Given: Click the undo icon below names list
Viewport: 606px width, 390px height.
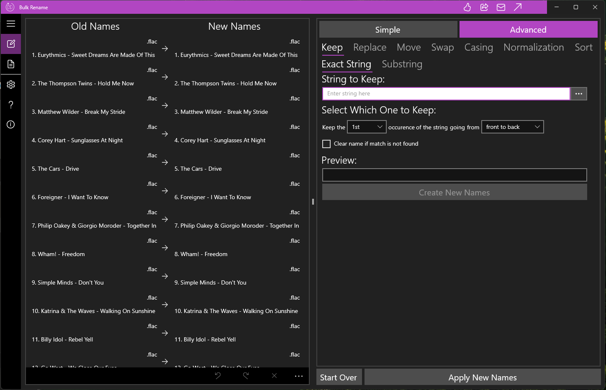Looking at the screenshot, I should 218,376.
